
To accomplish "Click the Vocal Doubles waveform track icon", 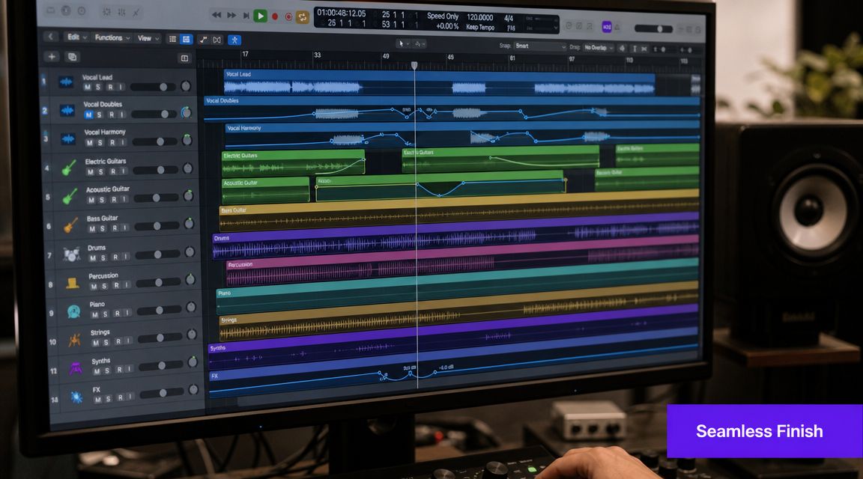I will click(x=67, y=111).
